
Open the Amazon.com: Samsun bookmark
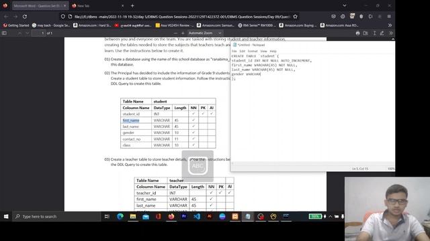[216, 25]
